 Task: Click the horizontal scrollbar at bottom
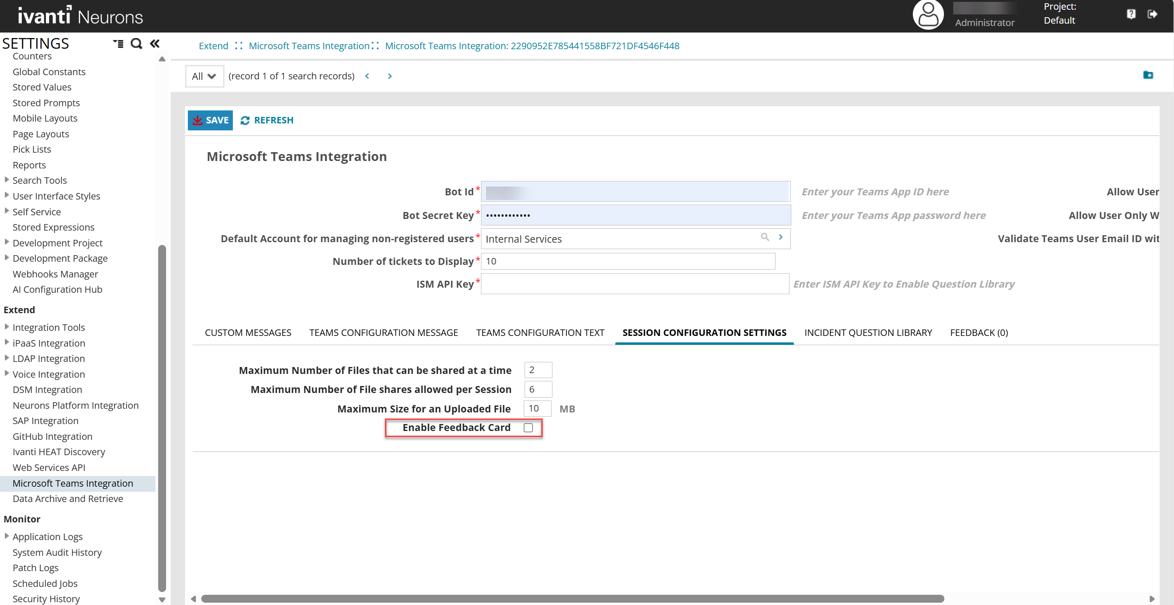click(572, 599)
